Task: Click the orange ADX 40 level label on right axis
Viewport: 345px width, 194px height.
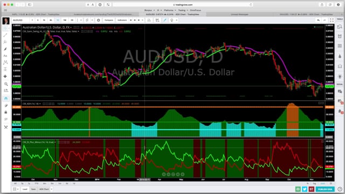Action: [x=329, y=107]
